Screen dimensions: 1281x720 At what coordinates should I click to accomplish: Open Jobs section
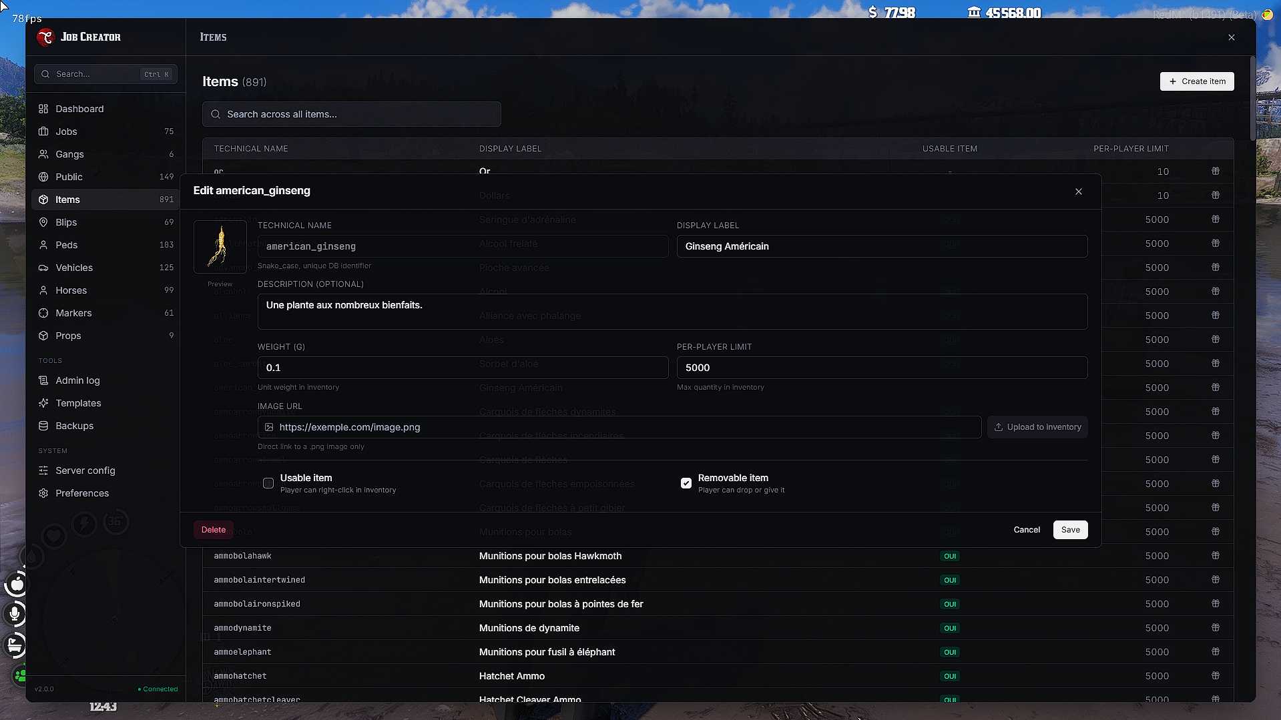click(105, 131)
